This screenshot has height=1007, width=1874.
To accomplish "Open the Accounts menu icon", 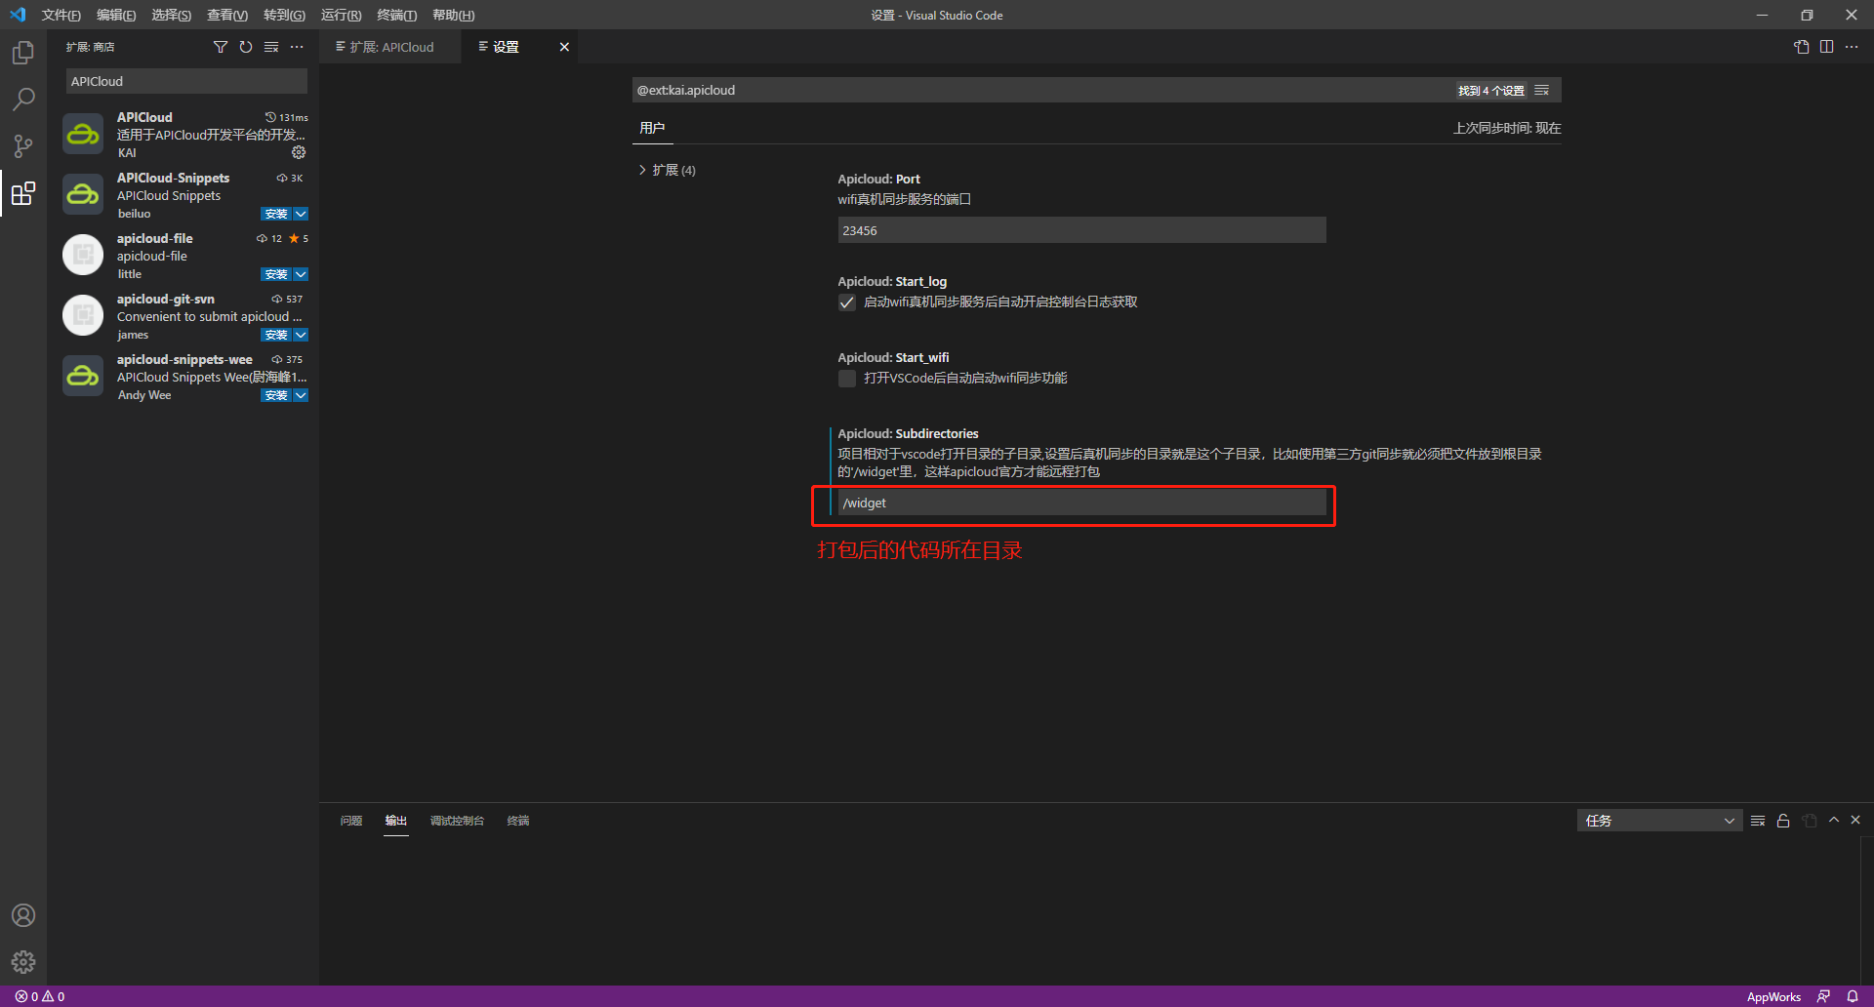I will click(23, 915).
